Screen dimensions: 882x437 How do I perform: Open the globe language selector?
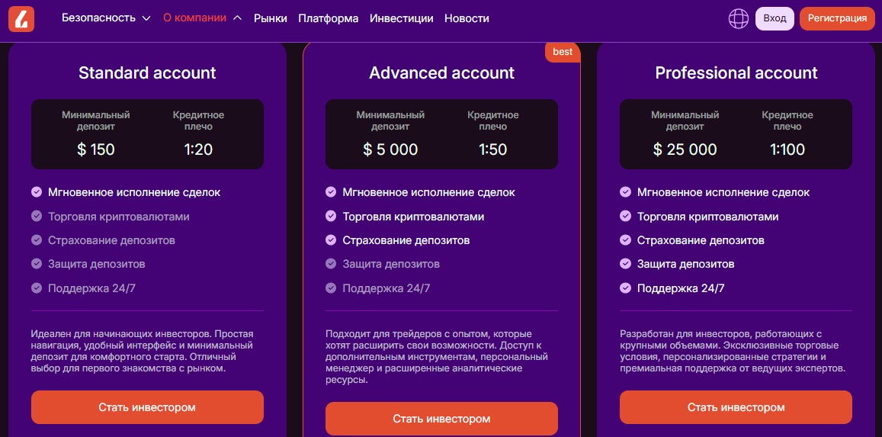(738, 18)
